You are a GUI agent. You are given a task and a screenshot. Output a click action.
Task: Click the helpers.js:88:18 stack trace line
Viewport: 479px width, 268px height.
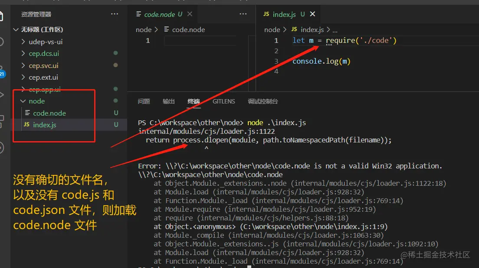251,218
